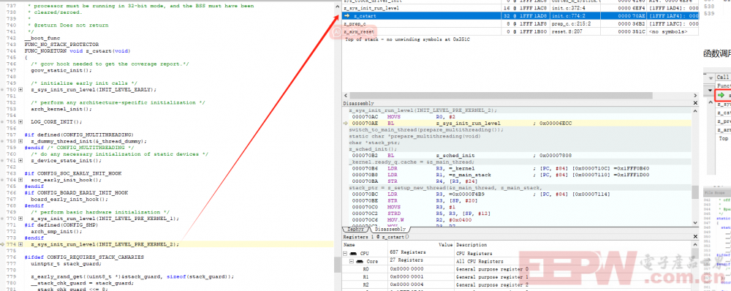
Task: Click arch_kernel_init() call on line 753
Action: (61, 109)
